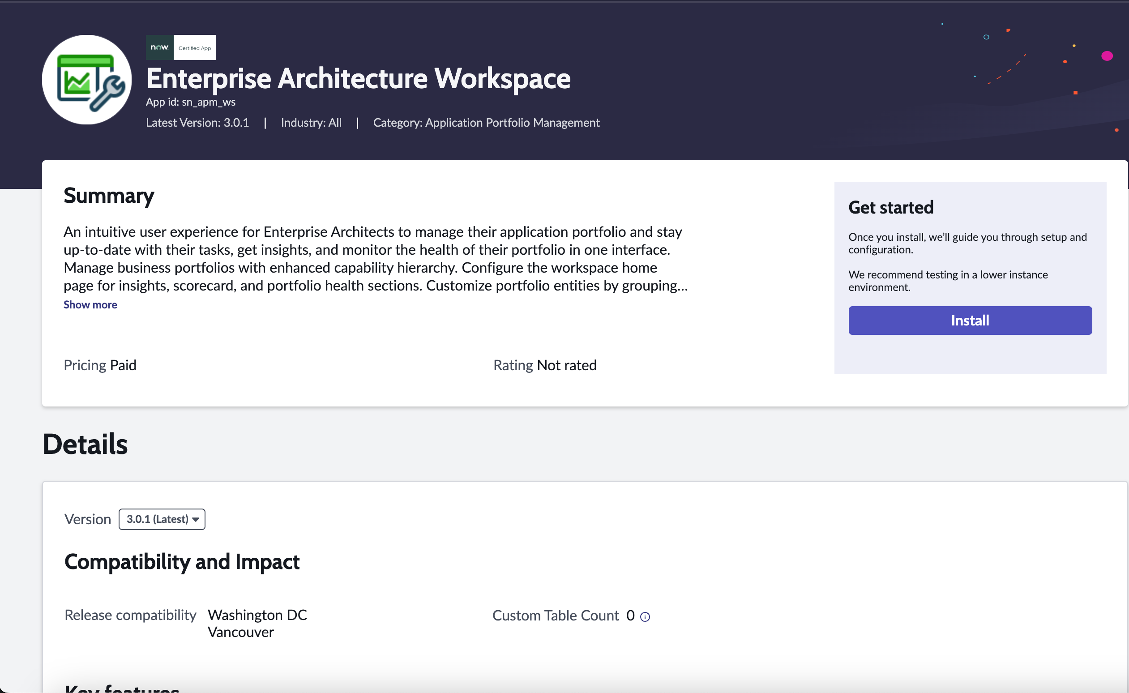The image size is (1129, 693).
Task: Click the Pricing Paid label
Action: coord(100,365)
